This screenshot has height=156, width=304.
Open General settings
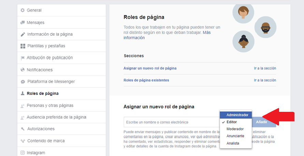click(x=61, y=10)
